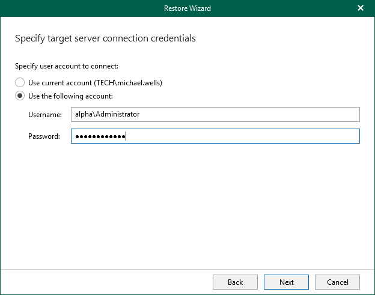Image resolution: width=375 pixels, height=295 pixels.
Task: Click the "Username:" field label
Action: (x=44, y=114)
